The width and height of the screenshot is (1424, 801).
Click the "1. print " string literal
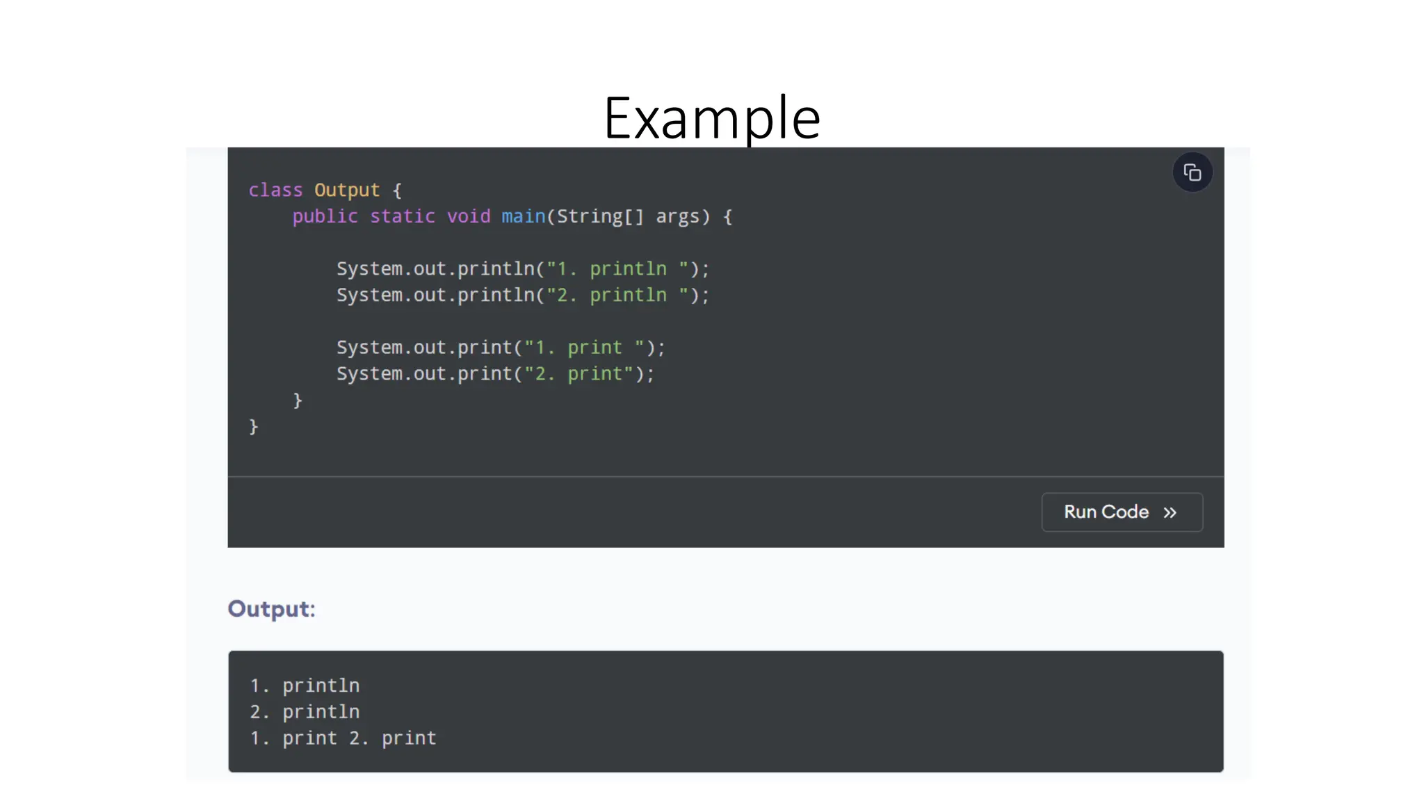coord(583,347)
